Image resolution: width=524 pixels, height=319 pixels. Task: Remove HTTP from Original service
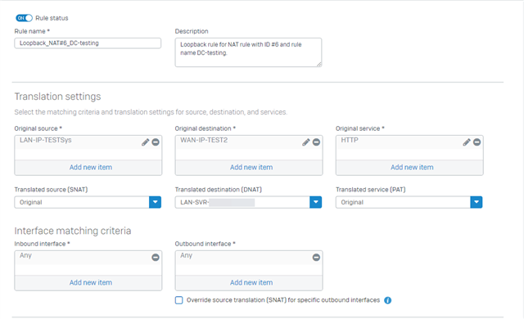[477, 142]
